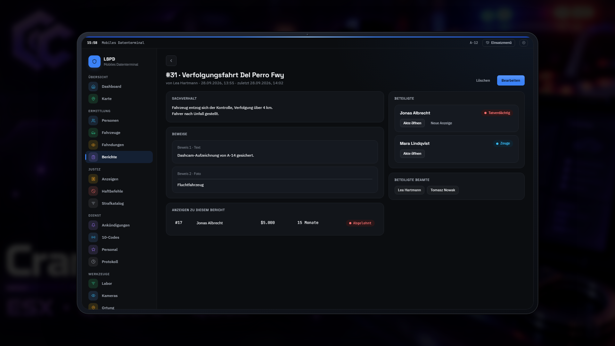615x346 pixels.
Task: Click the A-12 unit label
Action: (474, 43)
